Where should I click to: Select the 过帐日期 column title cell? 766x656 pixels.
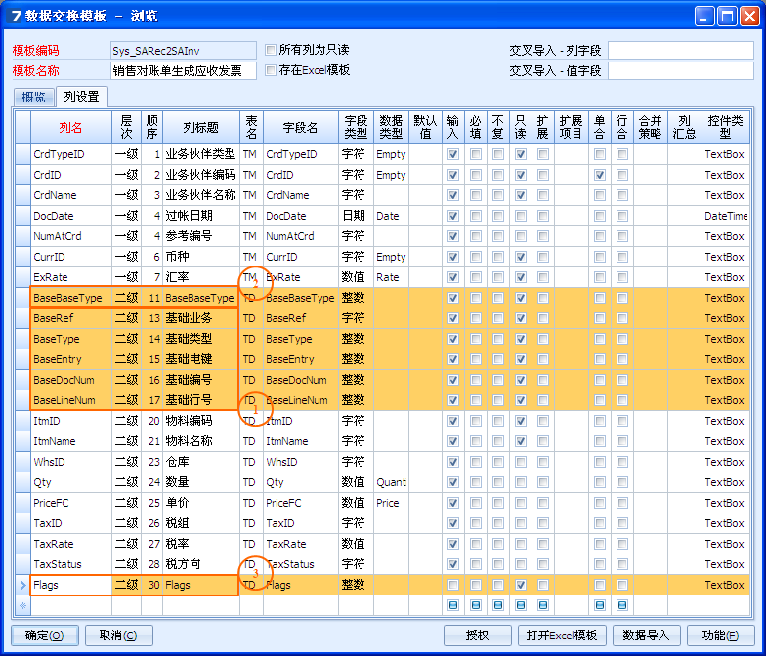[201, 216]
